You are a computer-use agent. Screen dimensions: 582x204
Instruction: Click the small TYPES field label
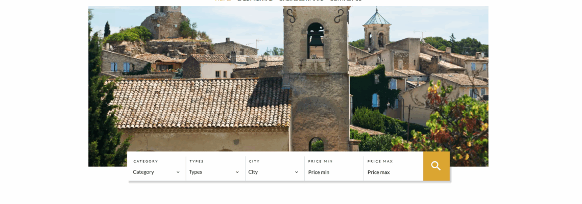[x=197, y=161]
